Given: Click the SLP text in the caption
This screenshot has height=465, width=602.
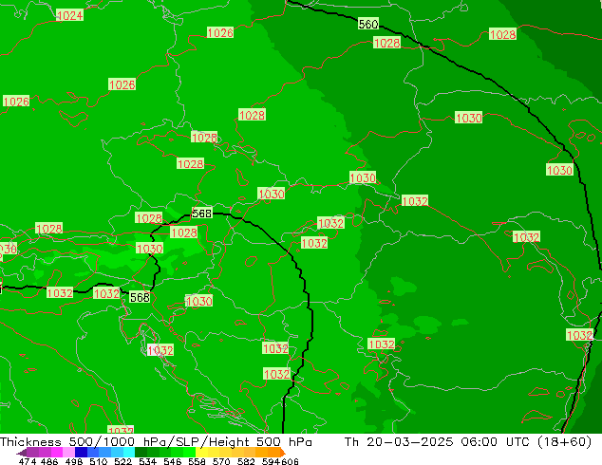Looking at the screenshot, I should (187, 442).
